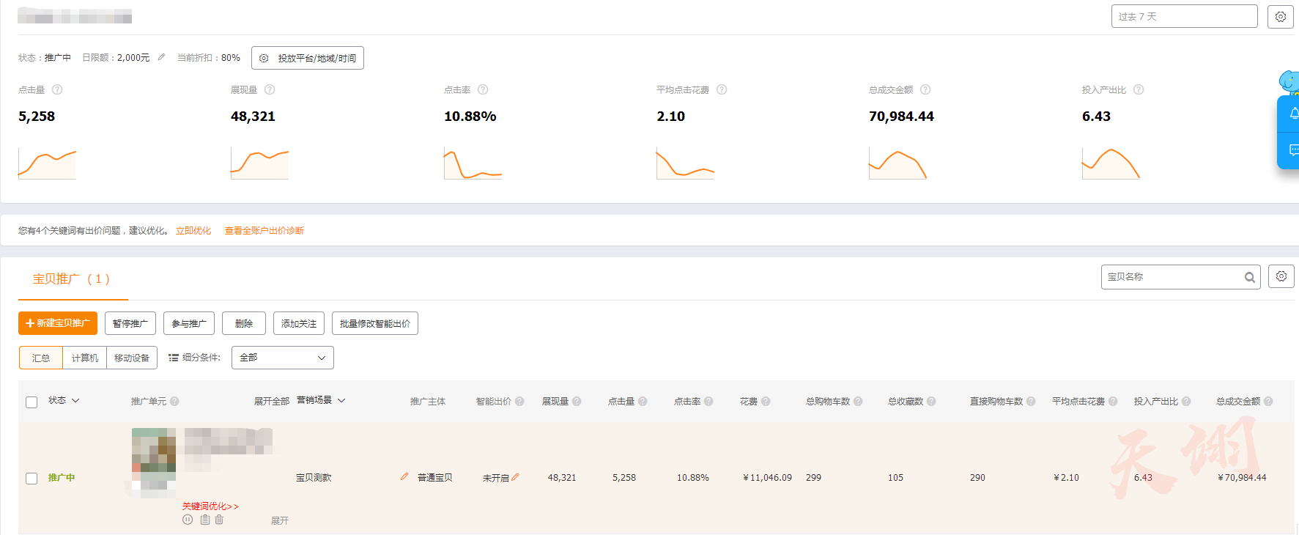The width and height of the screenshot is (1299, 535).
Task: Open the blurred product thumbnail
Action: [x=154, y=462]
